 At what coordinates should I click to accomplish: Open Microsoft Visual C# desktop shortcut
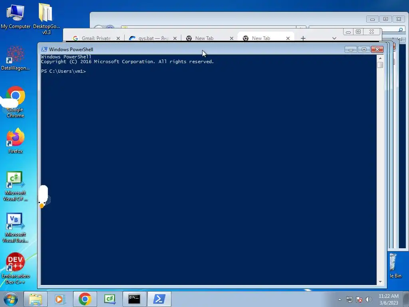[15, 186]
